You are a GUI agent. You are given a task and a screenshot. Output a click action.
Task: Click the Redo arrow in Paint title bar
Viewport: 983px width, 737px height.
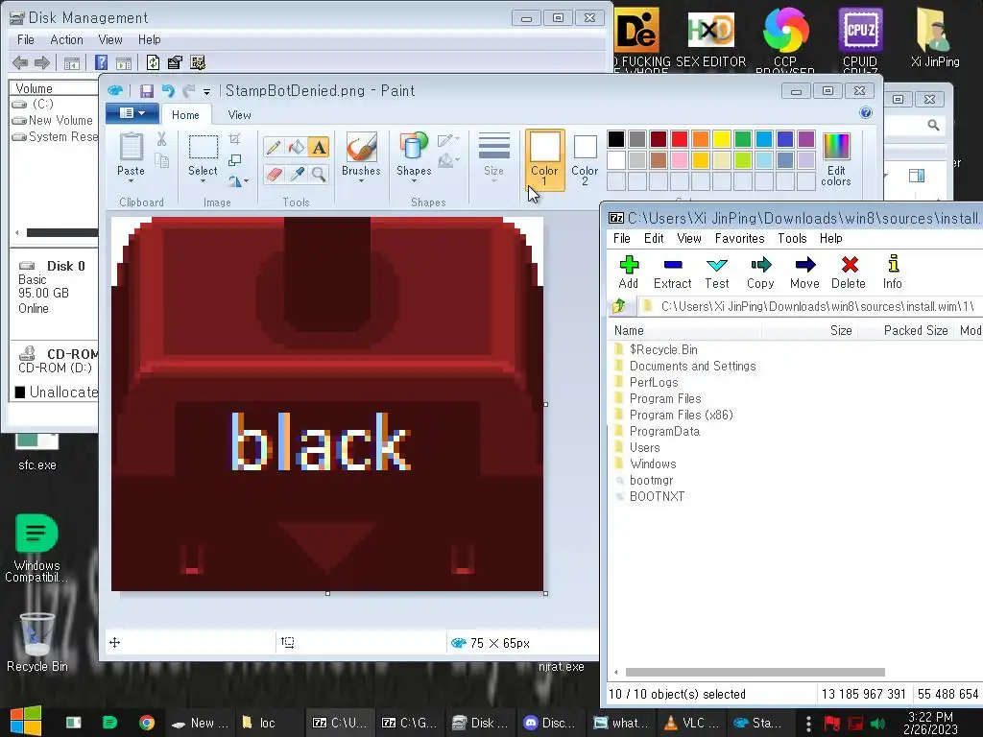(188, 91)
